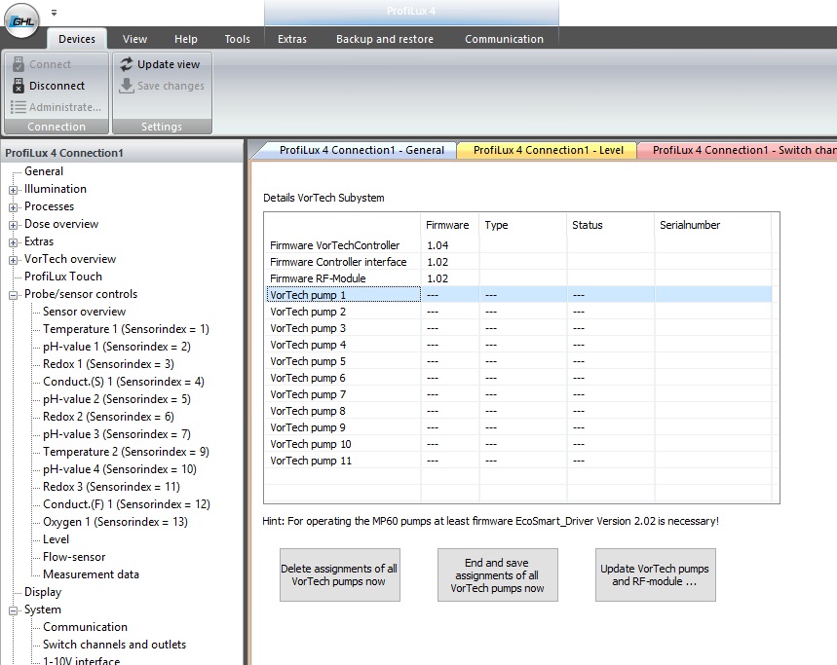Select Temperature 1 (Sensorindex = 1)

click(126, 329)
